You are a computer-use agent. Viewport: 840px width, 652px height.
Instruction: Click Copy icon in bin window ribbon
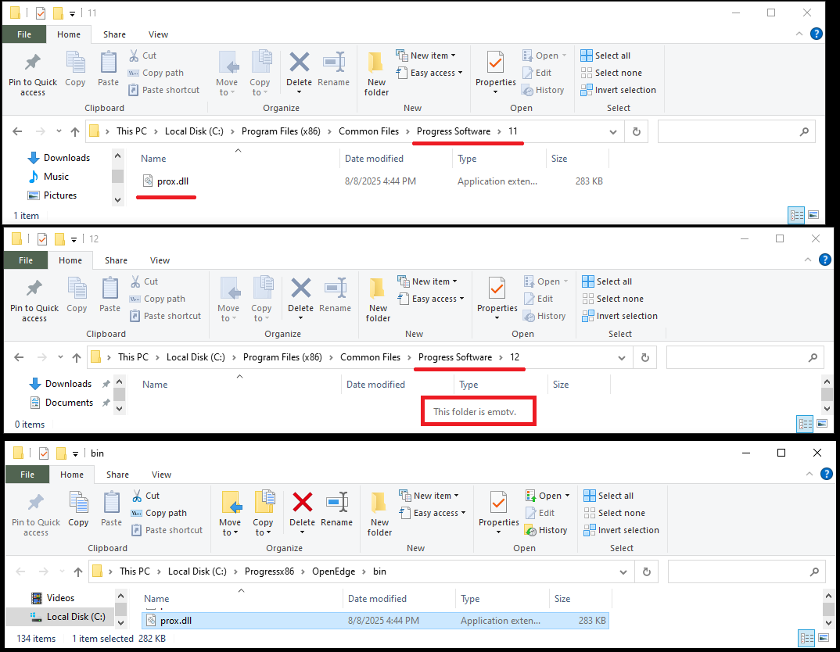coord(78,503)
